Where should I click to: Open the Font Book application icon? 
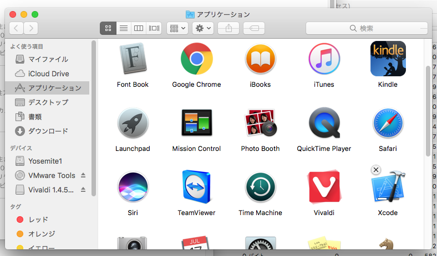click(133, 59)
